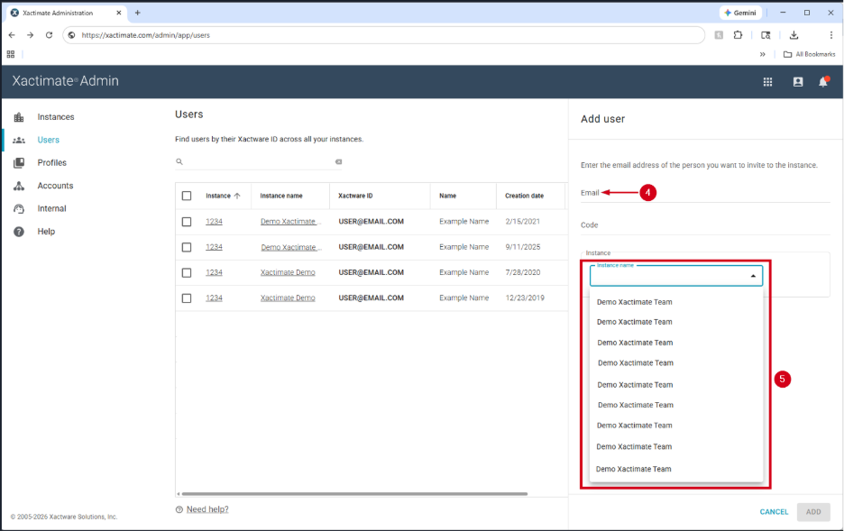The height and width of the screenshot is (531, 844).
Task: Toggle the select-all checkbox in table header
Action: [x=187, y=196]
